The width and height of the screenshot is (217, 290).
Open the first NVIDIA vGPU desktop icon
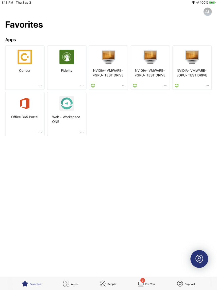(108, 57)
